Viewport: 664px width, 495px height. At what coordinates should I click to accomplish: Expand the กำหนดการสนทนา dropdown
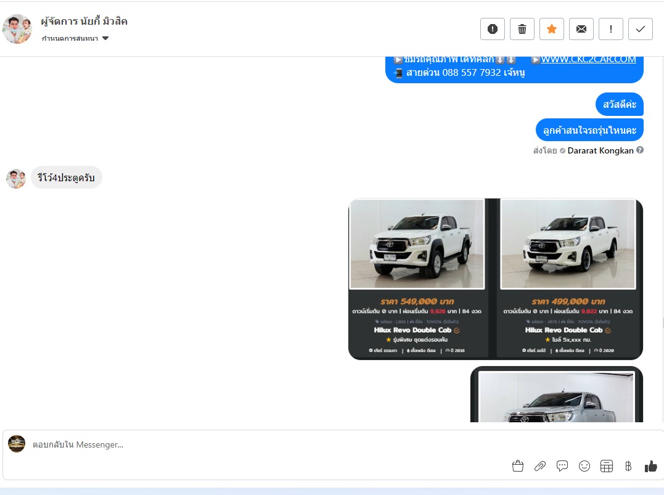75,39
